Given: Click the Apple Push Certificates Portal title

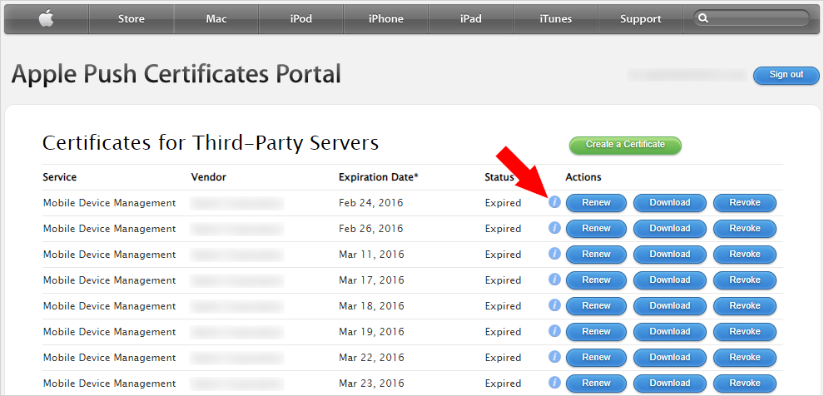Looking at the screenshot, I should click(176, 75).
